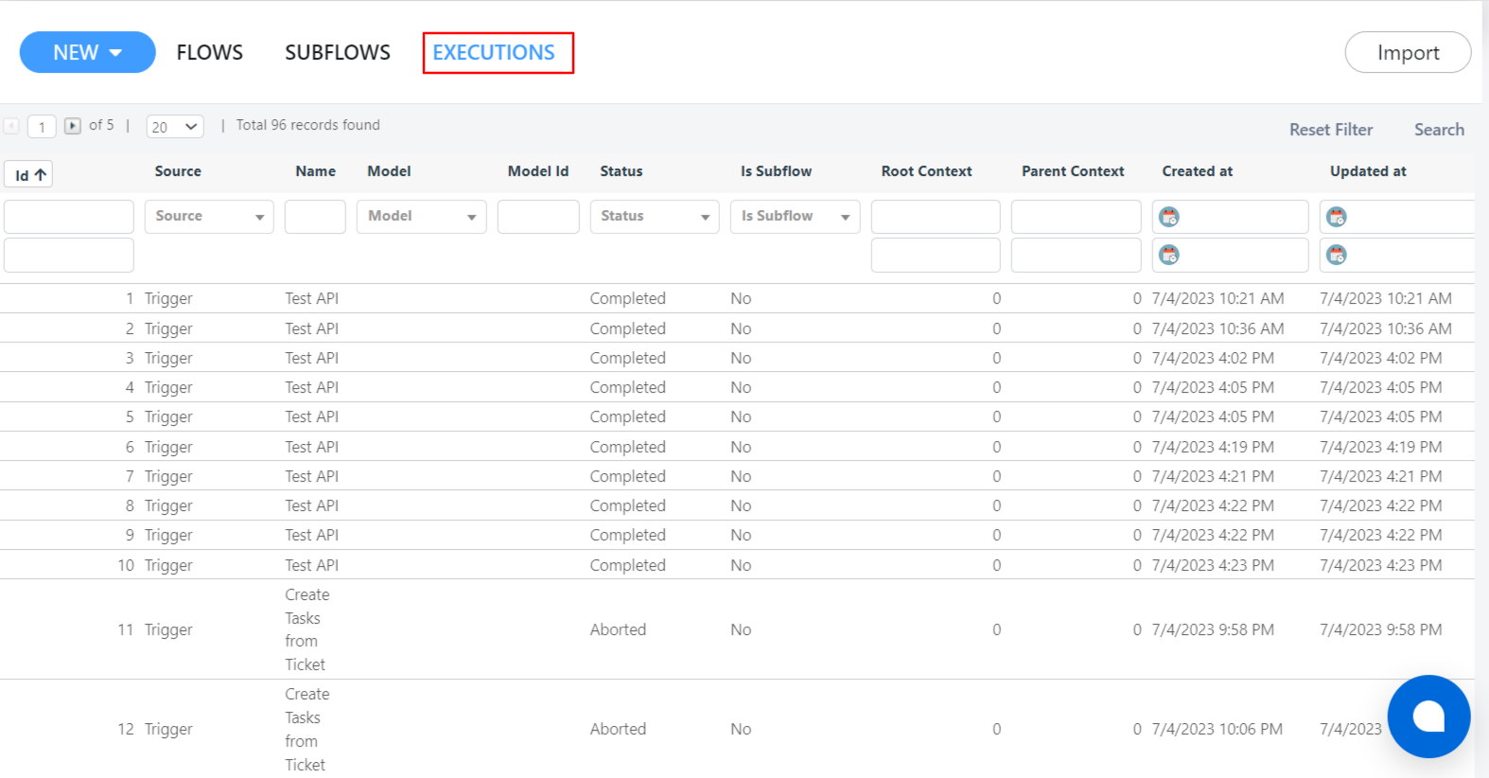Click upper Root Context filter field
The width and height of the screenshot is (1489, 778).
[936, 217]
